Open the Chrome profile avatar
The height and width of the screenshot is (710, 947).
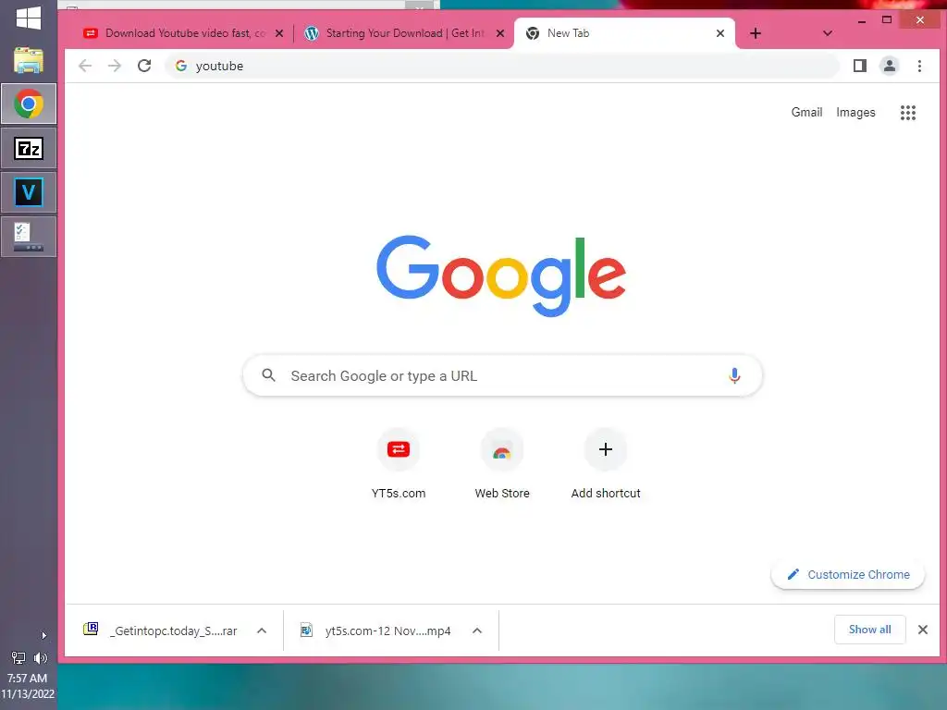click(x=889, y=66)
